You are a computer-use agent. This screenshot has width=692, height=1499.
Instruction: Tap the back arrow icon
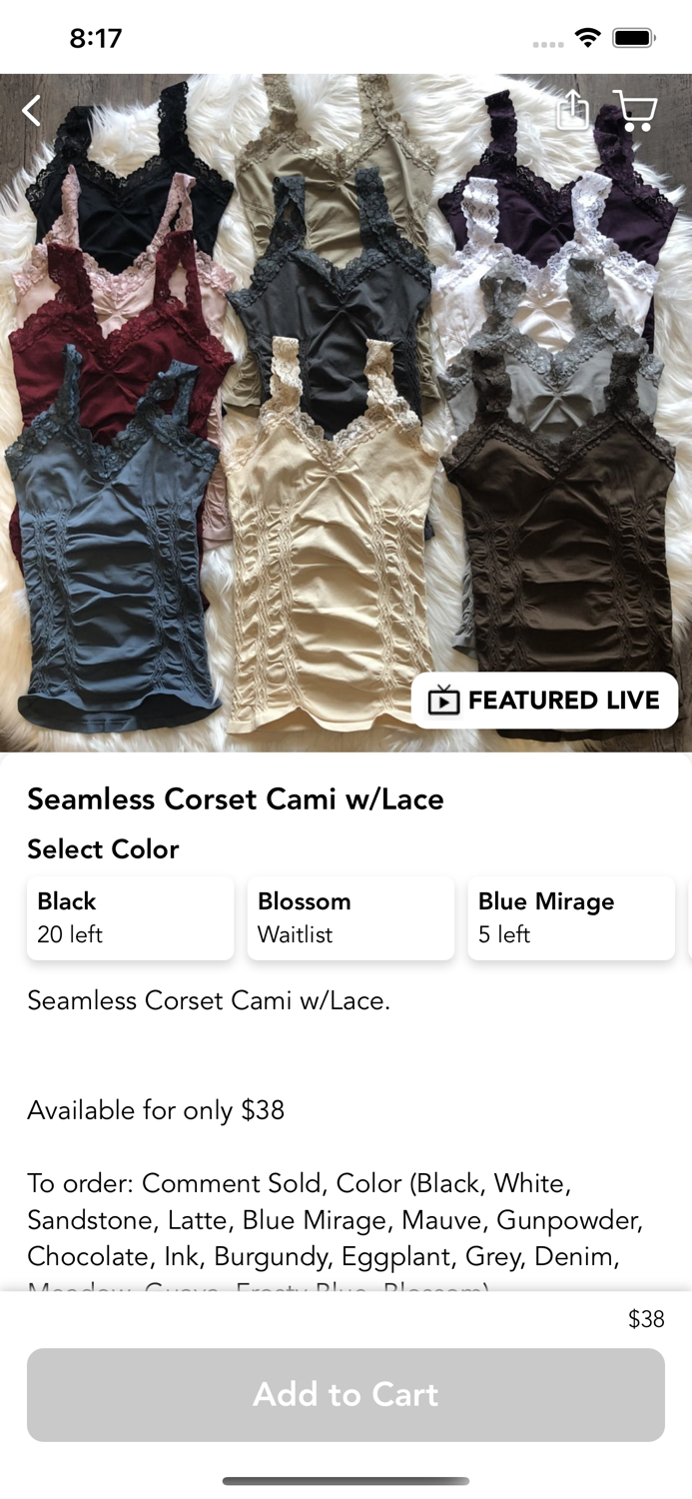(32, 110)
